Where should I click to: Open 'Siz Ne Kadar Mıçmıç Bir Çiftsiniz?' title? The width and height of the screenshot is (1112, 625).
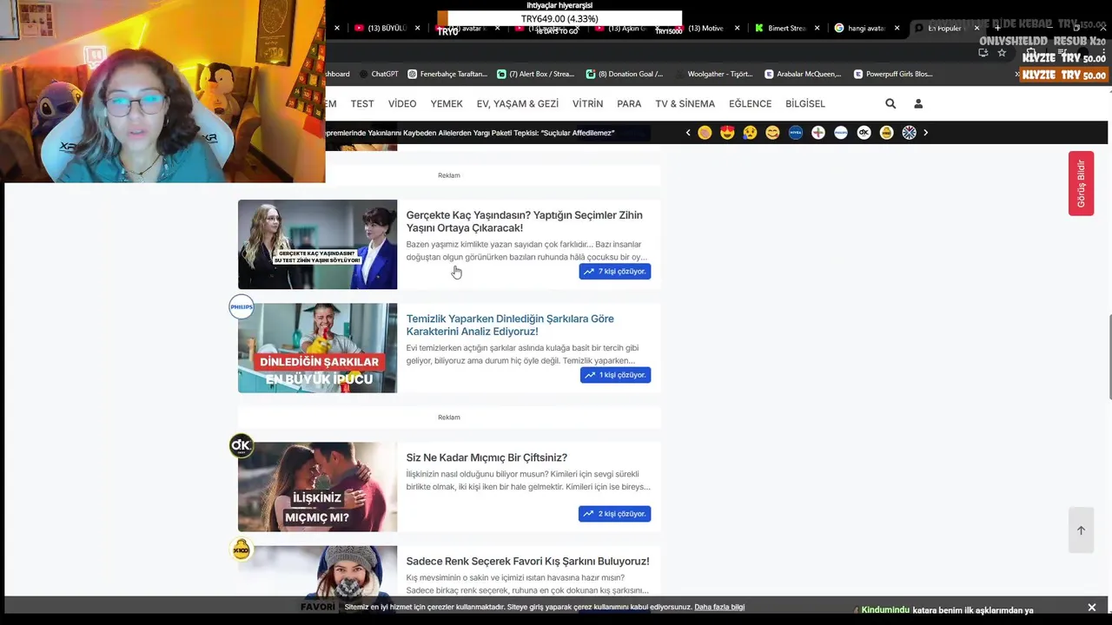(x=486, y=457)
